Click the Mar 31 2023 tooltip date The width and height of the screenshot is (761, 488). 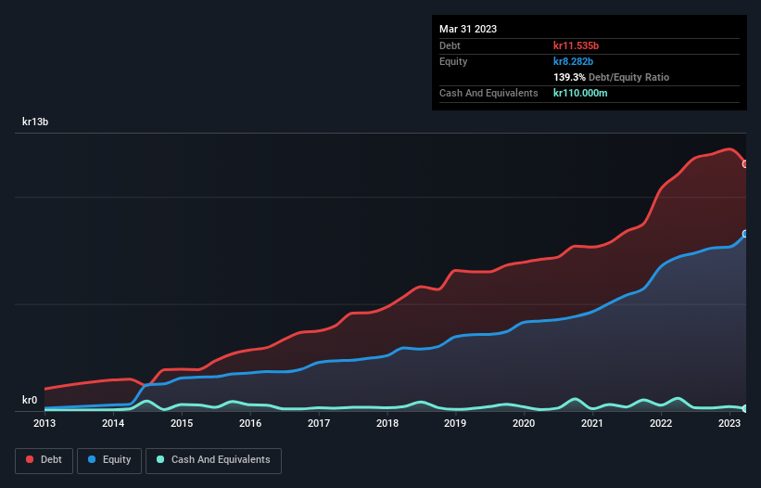(468, 29)
